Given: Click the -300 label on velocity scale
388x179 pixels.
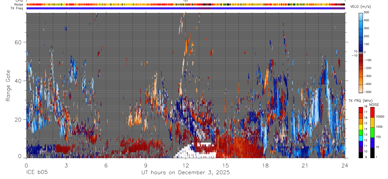Looking at the screenshot, I should (368, 76).
